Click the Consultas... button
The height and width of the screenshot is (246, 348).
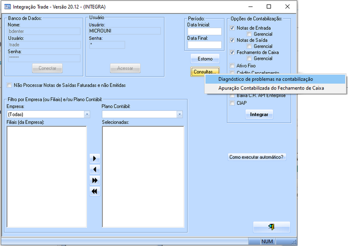[205, 72]
